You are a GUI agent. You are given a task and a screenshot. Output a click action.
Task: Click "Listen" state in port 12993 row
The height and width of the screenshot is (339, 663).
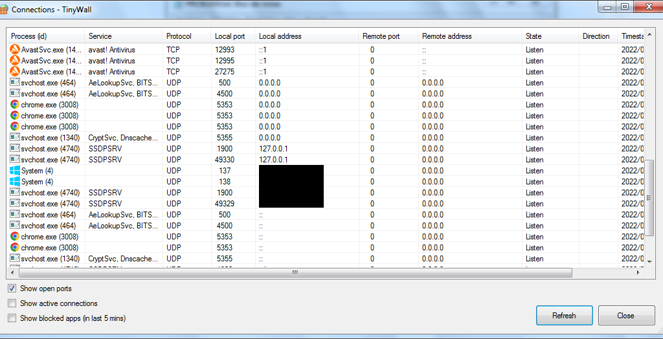coord(534,49)
